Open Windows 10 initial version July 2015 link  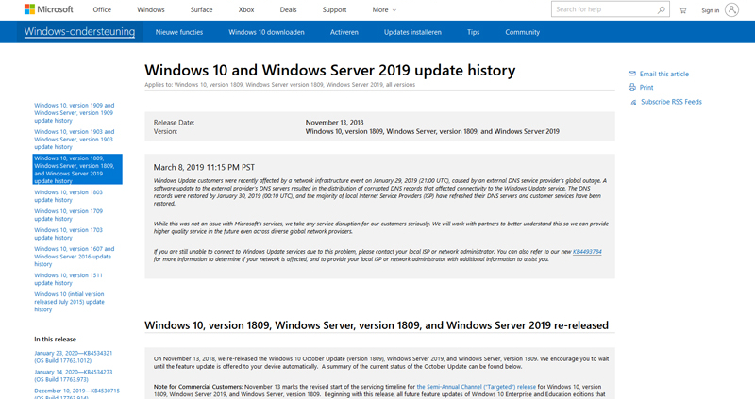point(69,302)
